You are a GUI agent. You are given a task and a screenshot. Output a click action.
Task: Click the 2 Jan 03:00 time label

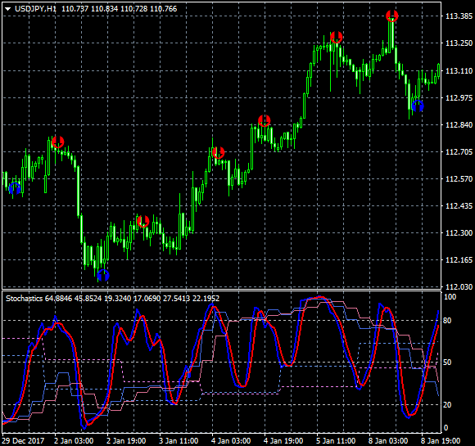[74, 440]
